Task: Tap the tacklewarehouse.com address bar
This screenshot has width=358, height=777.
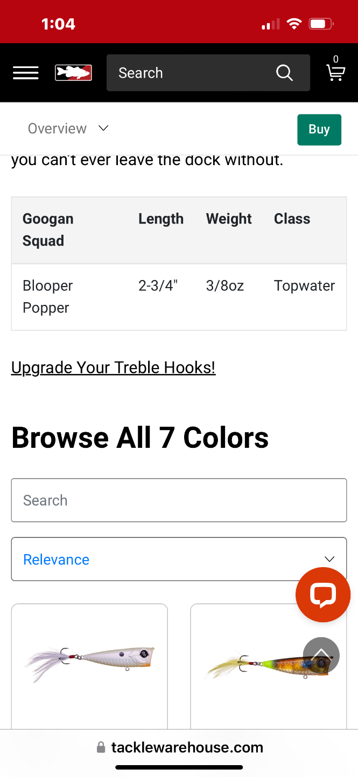Action: (187, 747)
